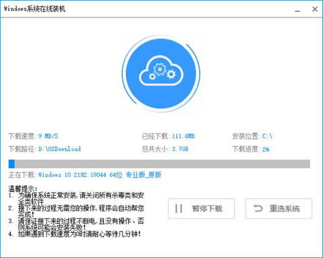Click the download progress bar

[x=159, y=164]
